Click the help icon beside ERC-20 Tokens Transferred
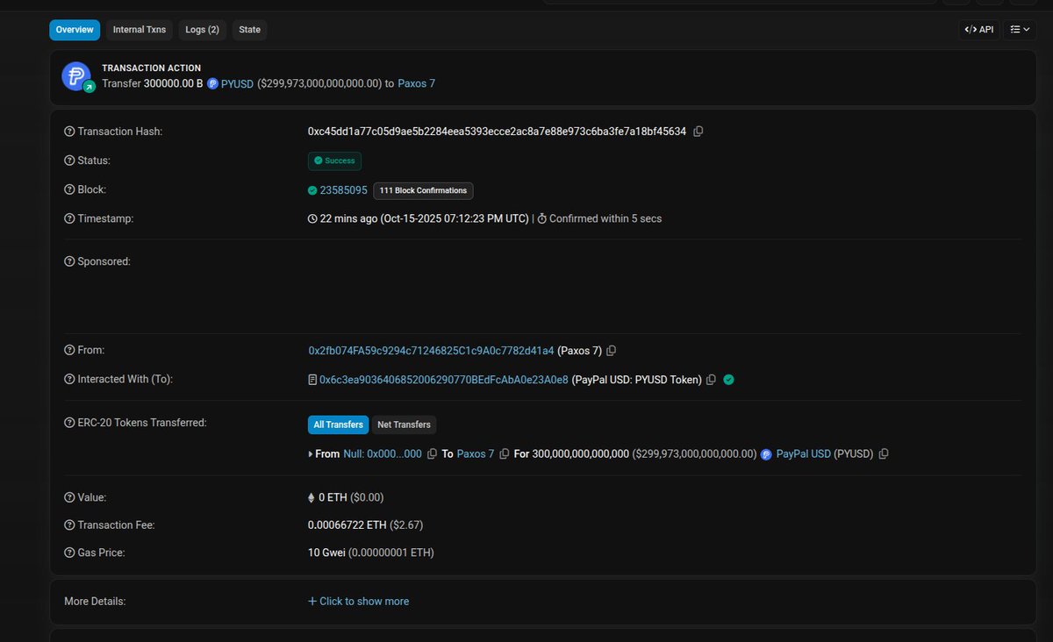This screenshot has height=642, width=1053. (69, 423)
